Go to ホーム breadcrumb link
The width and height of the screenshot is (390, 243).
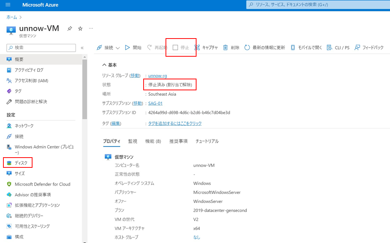click(12, 17)
